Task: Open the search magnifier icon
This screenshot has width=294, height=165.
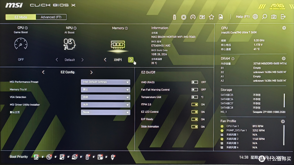Action: (264, 17)
